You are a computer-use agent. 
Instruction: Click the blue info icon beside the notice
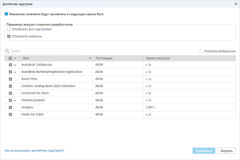(6, 14)
